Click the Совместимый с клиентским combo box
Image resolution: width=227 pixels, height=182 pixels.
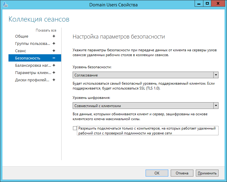pyautogui.click(x=146, y=106)
